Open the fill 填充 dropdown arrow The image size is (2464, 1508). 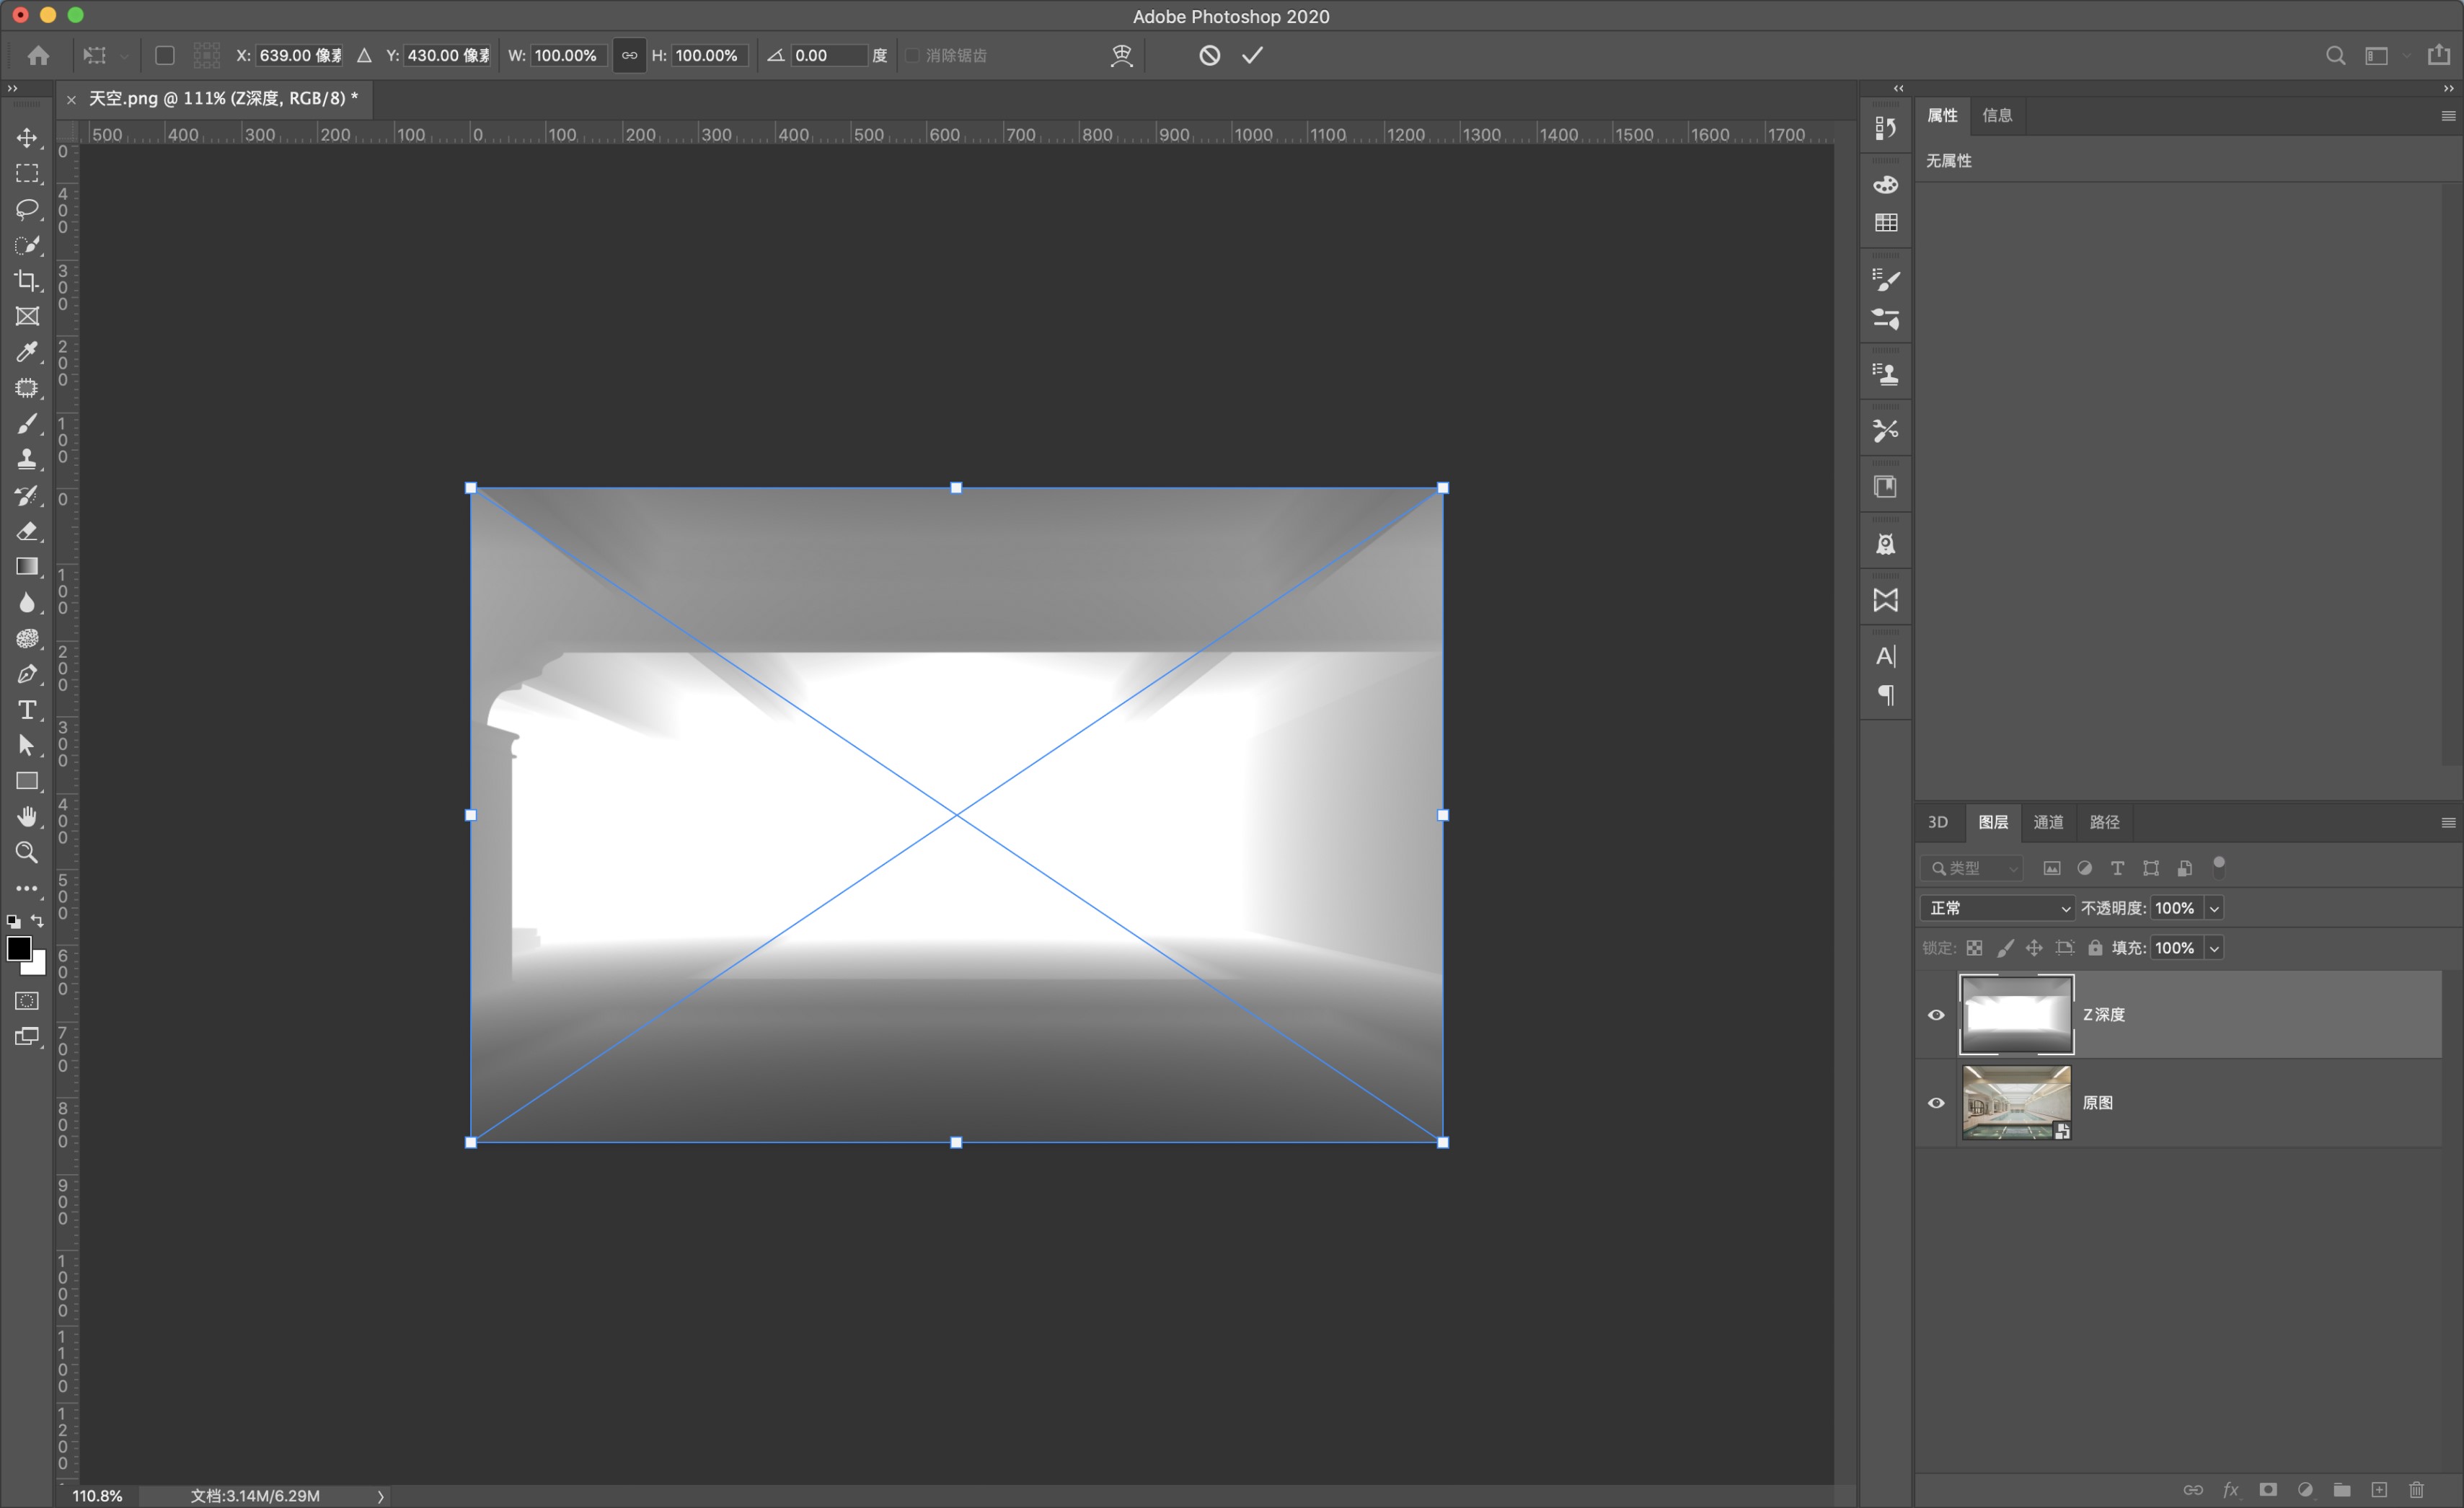[x=2214, y=948]
